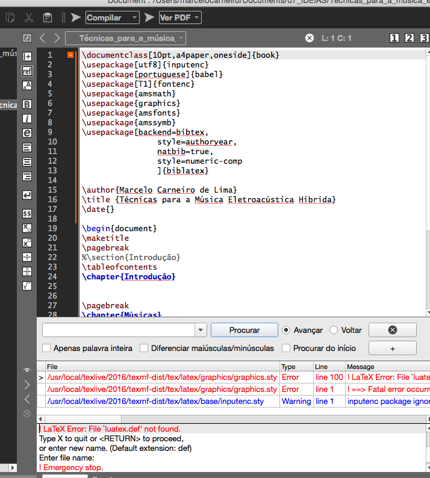This screenshot has height=478, width=430.
Task: Apply emphasis with the e icon
Action: 27,133
